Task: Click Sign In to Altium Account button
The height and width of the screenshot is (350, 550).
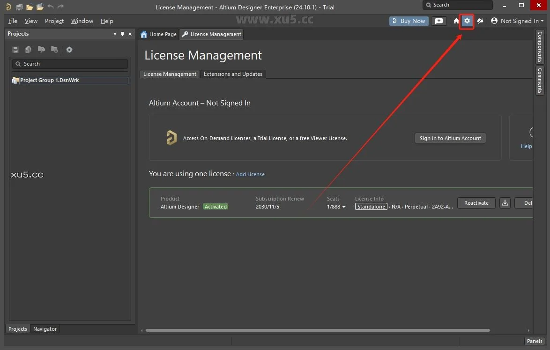Action: click(x=450, y=138)
